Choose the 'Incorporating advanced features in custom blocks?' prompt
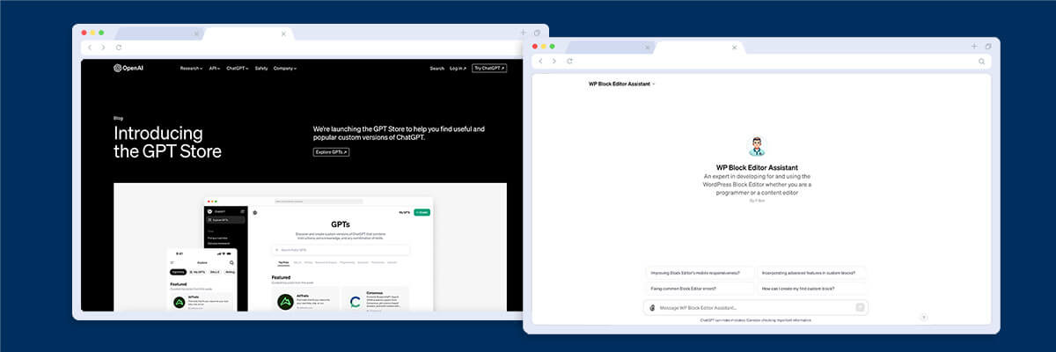Image resolution: width=1056 pixels, height=352 pixels. pyautogui.click(x=811, y=273)
